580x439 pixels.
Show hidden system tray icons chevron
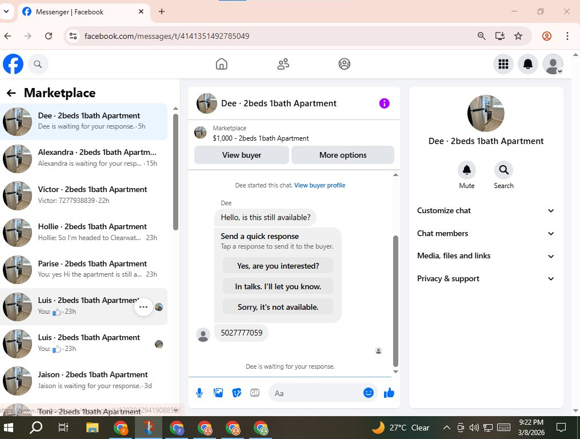tap(446, 428)
